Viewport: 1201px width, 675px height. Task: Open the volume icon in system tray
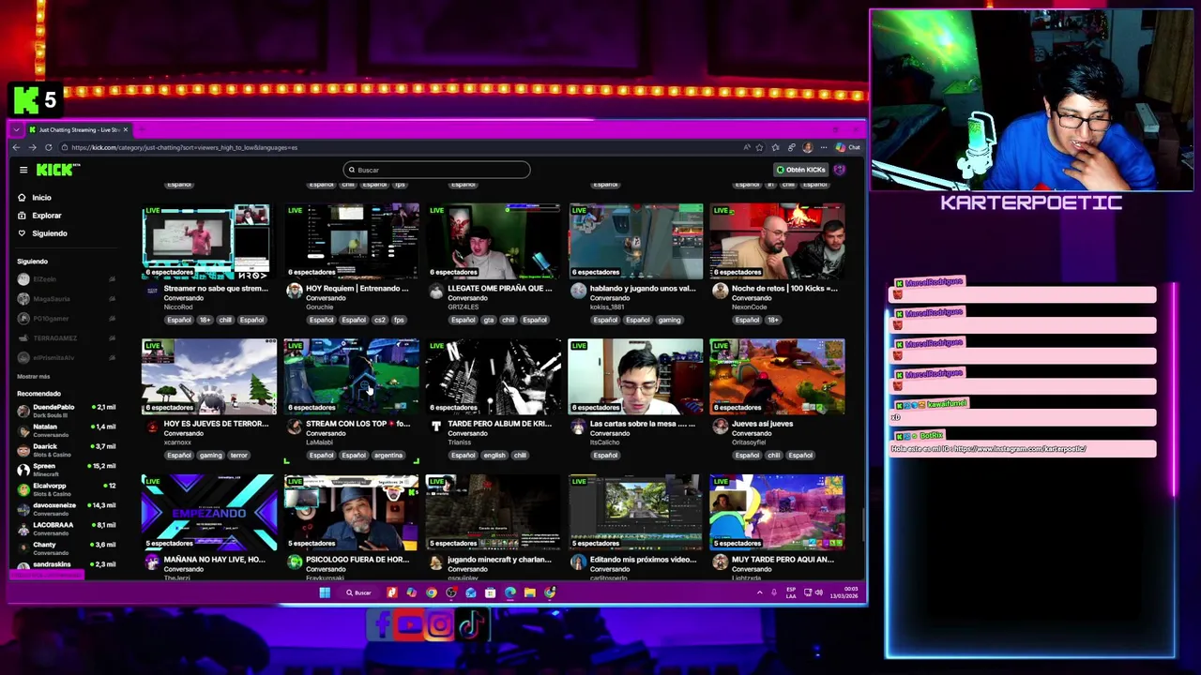[819, 592]
